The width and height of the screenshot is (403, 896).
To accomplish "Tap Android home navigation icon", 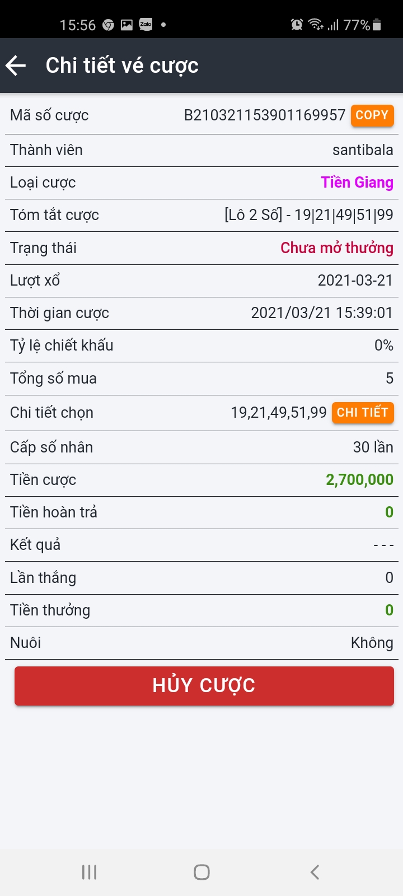I will (x=201, y=872).
